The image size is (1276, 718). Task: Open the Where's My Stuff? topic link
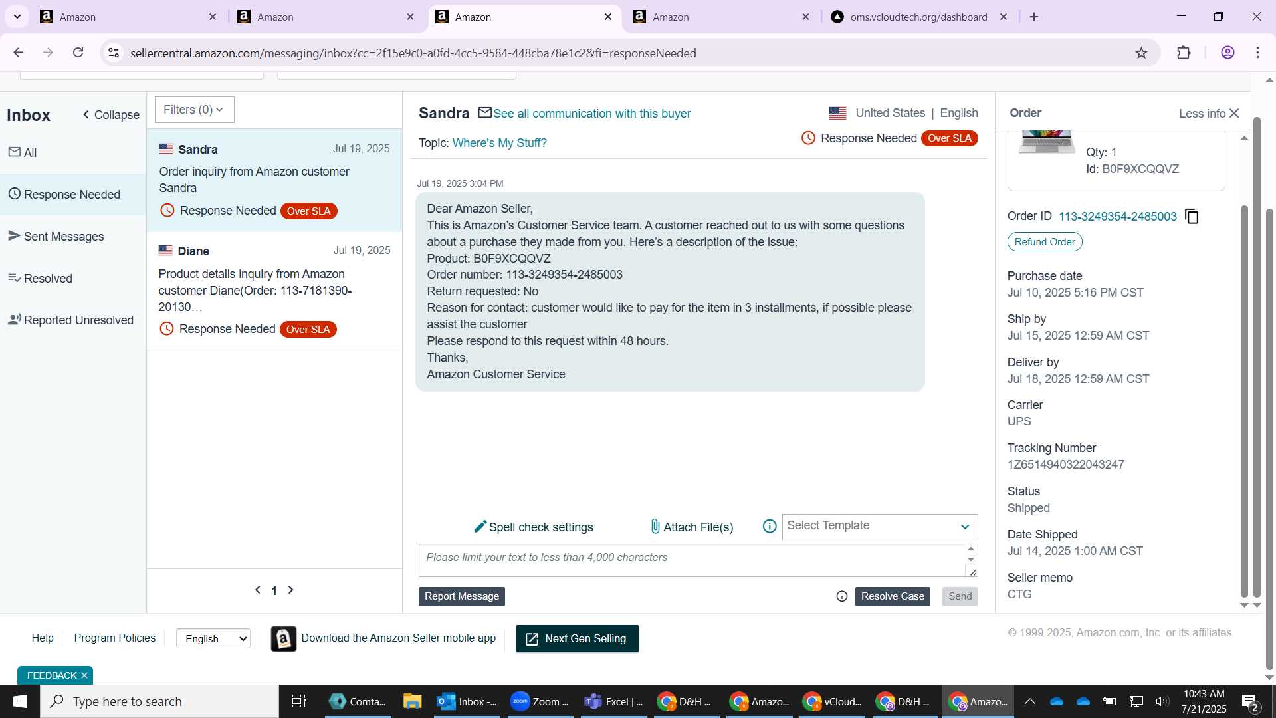click(x=499, y=143)
